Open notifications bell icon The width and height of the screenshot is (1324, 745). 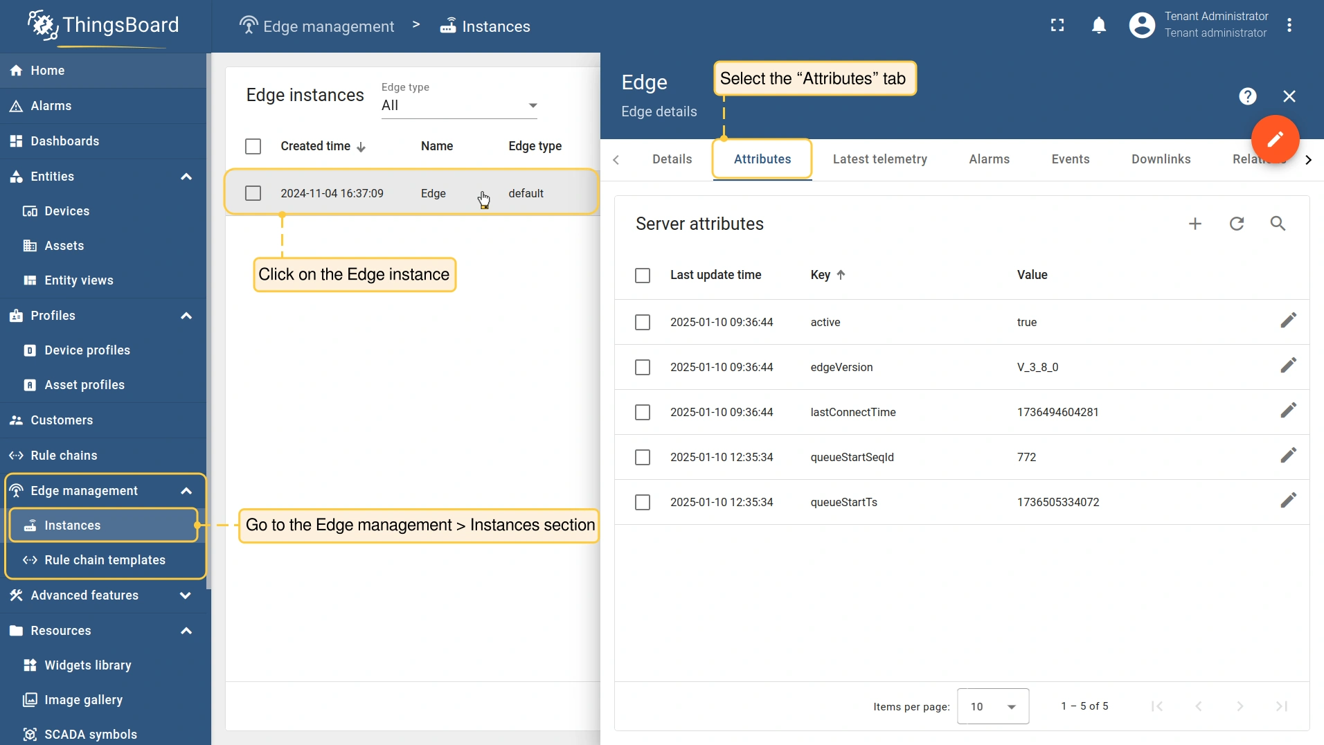(x=1098, y=26)
